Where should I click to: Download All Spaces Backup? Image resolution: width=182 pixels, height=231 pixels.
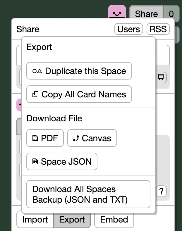point(88,194)
